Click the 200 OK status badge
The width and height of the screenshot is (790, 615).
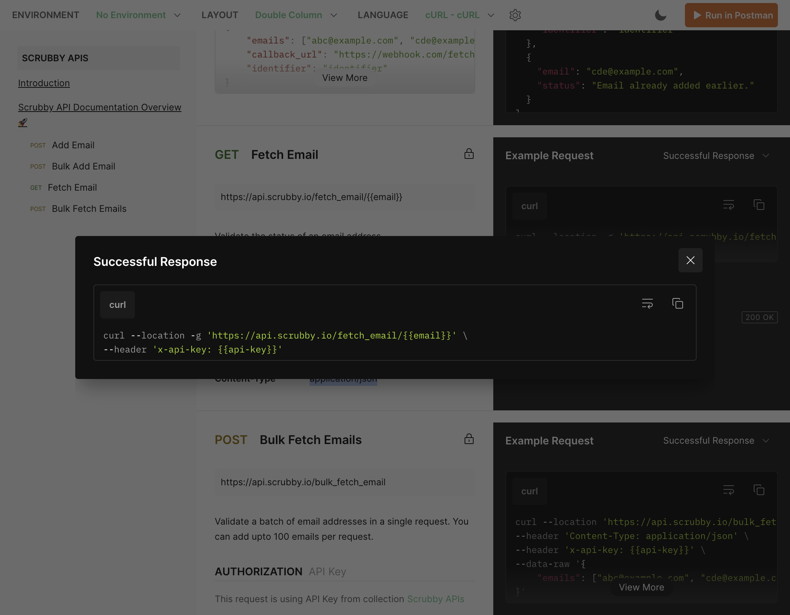click(x=759, y=317)
